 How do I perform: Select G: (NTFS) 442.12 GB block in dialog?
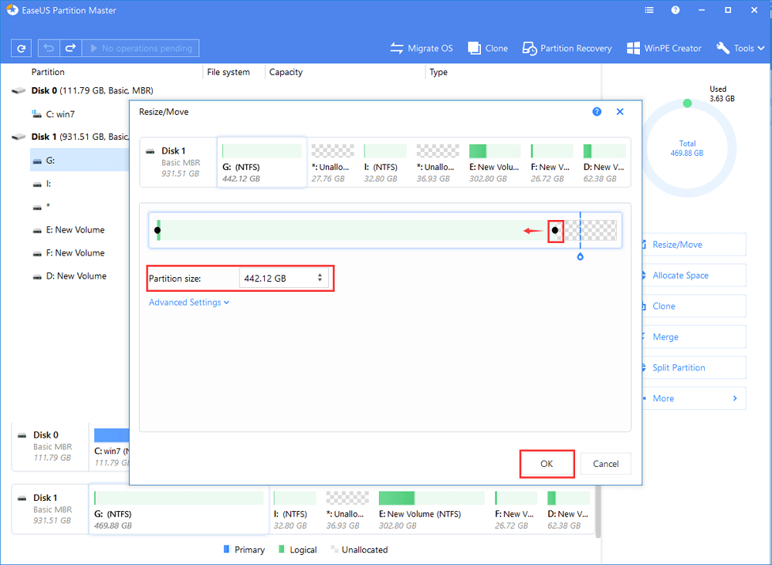coord(262,162)
